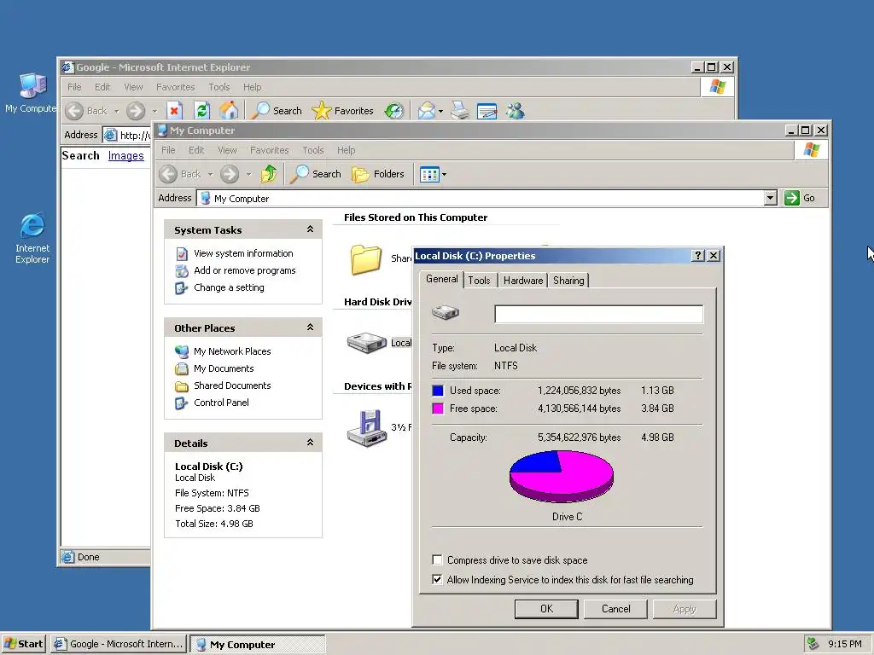The width and height of the screenshot is (874, 655).
Task: Click Add or remove programs link
Action: pyautogui.click(x=245, y=270)
